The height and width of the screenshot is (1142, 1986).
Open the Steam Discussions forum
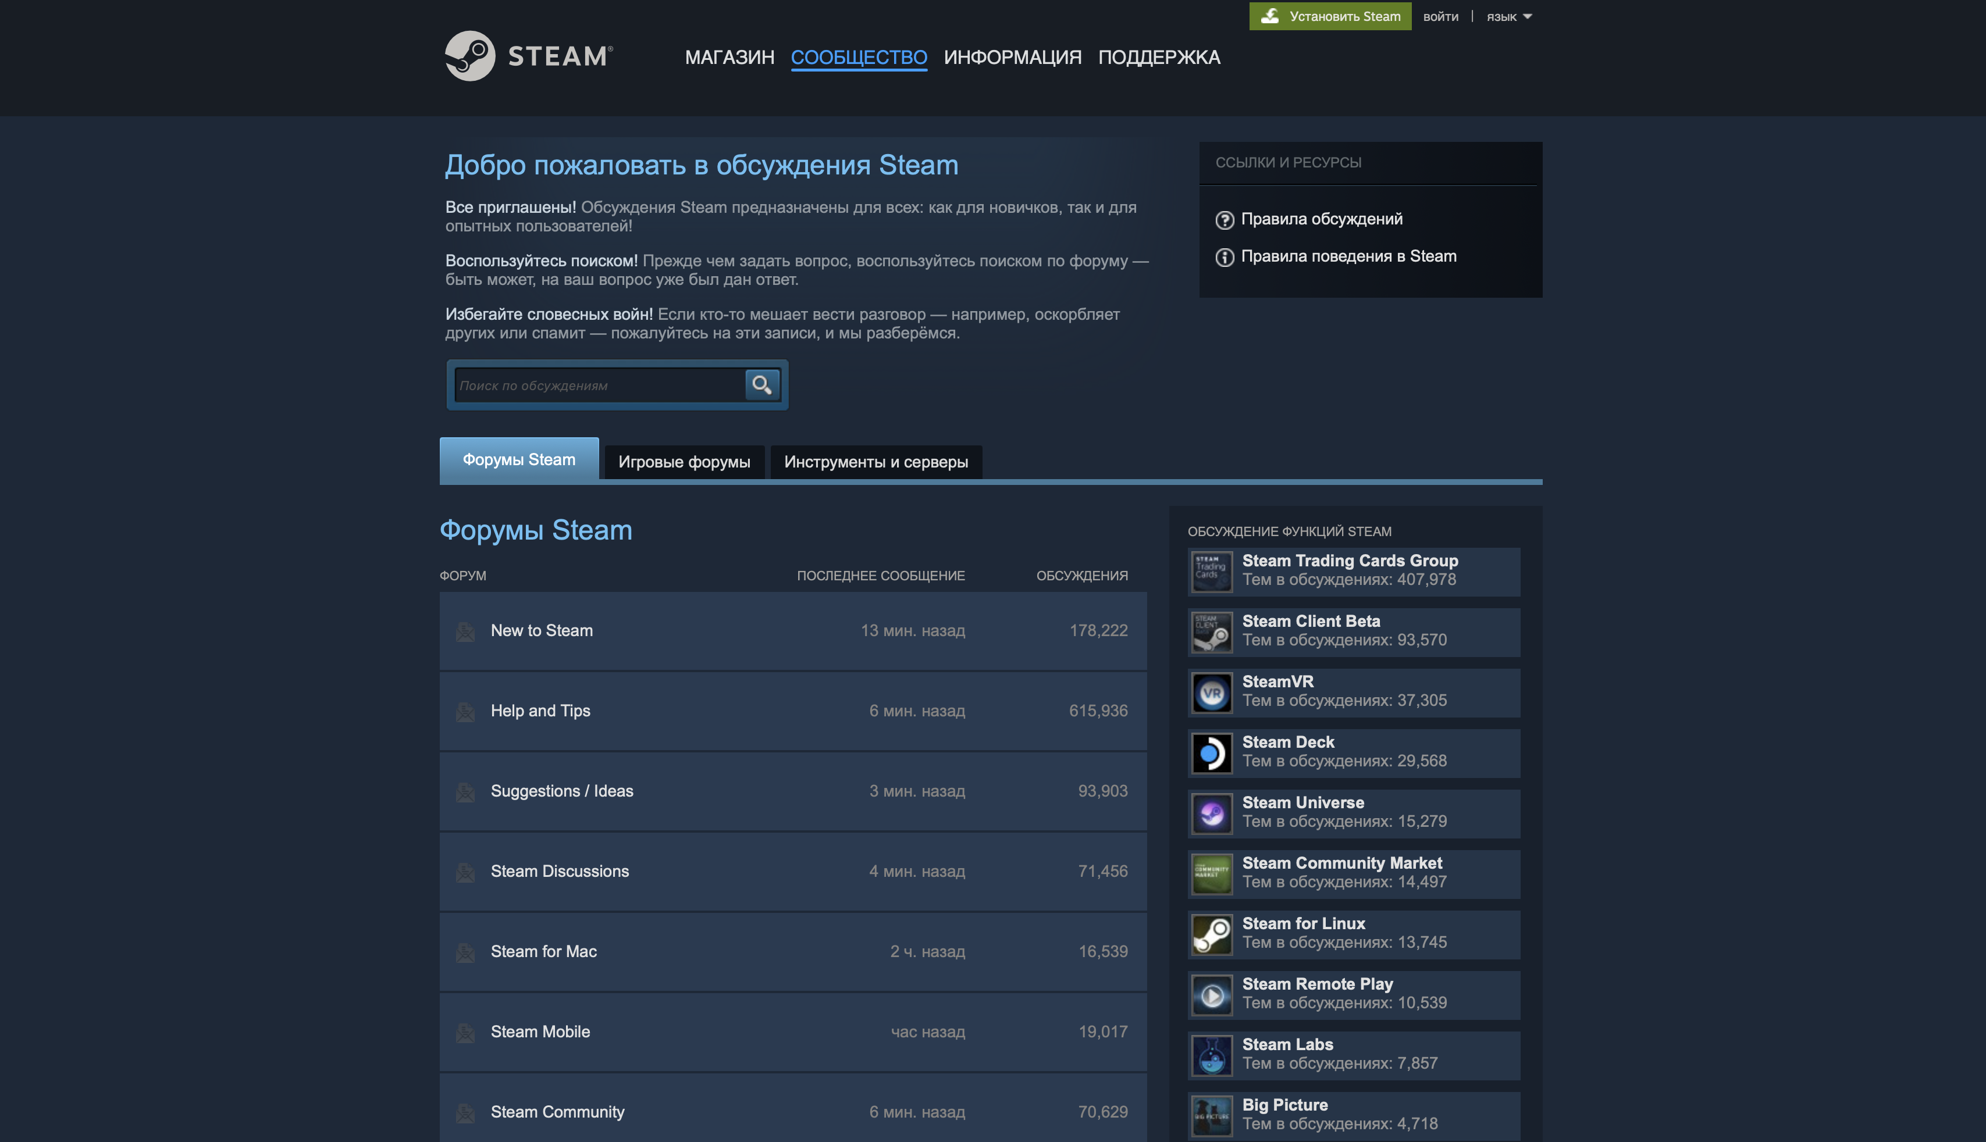[x=792, y=872]
